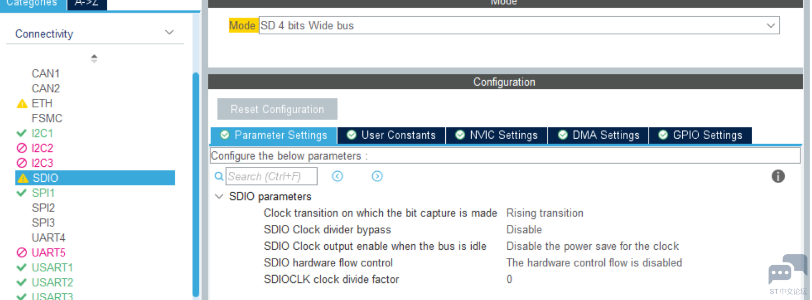The width and height of the screenshot is (812, 300).
Task: Select the SPI1 peripheral
Action: coord(43,193)
